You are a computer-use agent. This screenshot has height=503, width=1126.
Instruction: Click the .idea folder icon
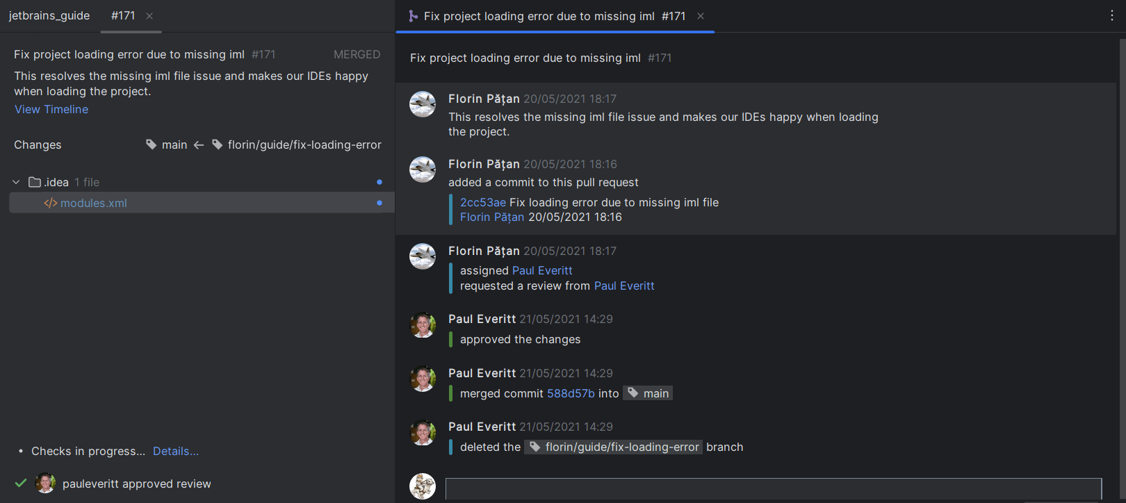click(x=35, y=182)
